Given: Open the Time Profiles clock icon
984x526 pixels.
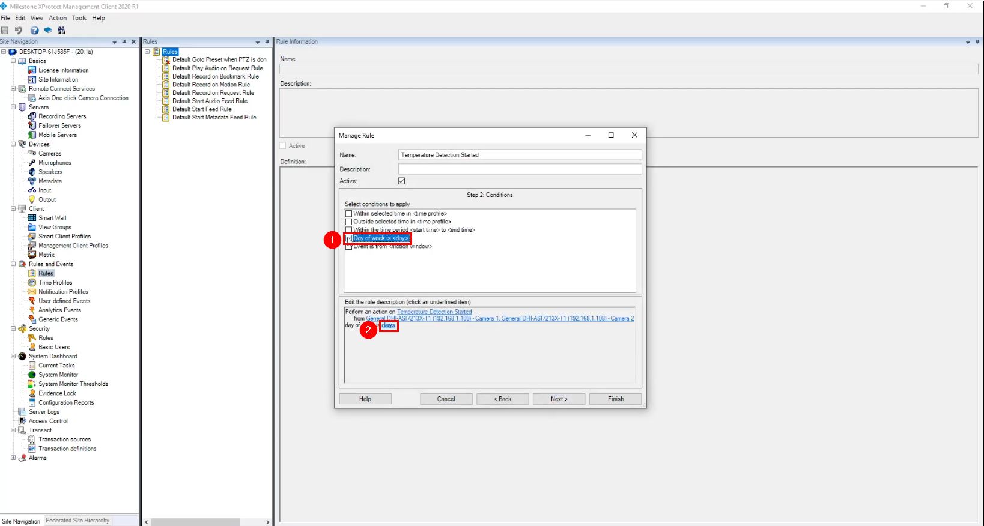Looking at the screenshot, I should 32,282.
